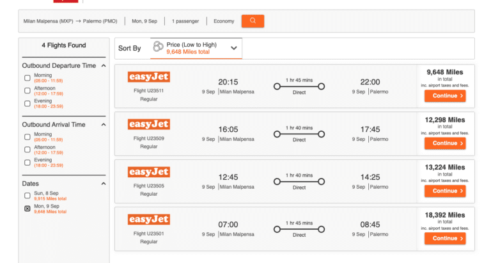Click the miles coins icon in Sort By
This screenshot has height=263, width=491.
(x=158, y=47)
